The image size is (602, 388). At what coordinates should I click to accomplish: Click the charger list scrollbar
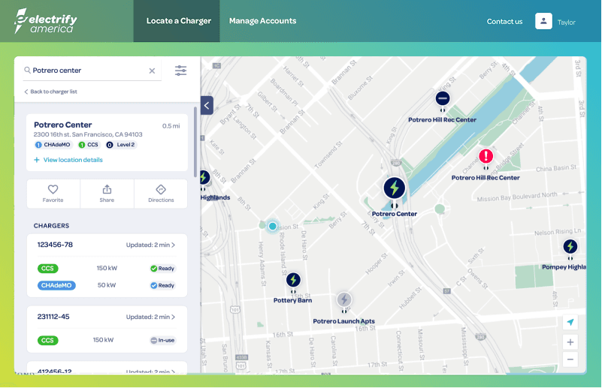[195, 142]
